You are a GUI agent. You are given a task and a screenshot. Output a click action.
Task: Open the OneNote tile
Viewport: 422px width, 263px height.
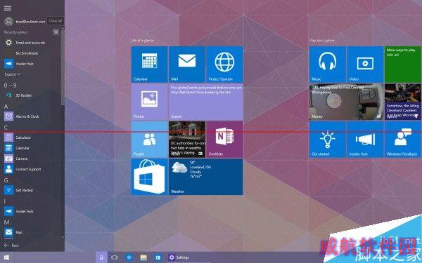224,140
